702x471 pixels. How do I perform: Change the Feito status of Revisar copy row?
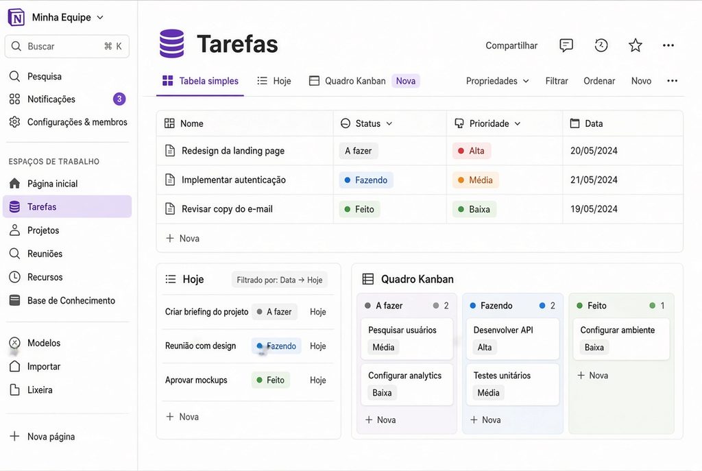(359, 209)
